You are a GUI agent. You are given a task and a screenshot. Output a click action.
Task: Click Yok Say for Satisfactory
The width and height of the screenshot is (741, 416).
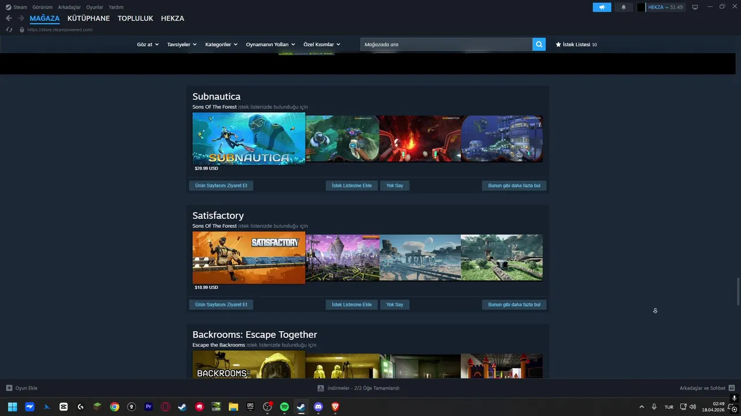pos(395,304)
